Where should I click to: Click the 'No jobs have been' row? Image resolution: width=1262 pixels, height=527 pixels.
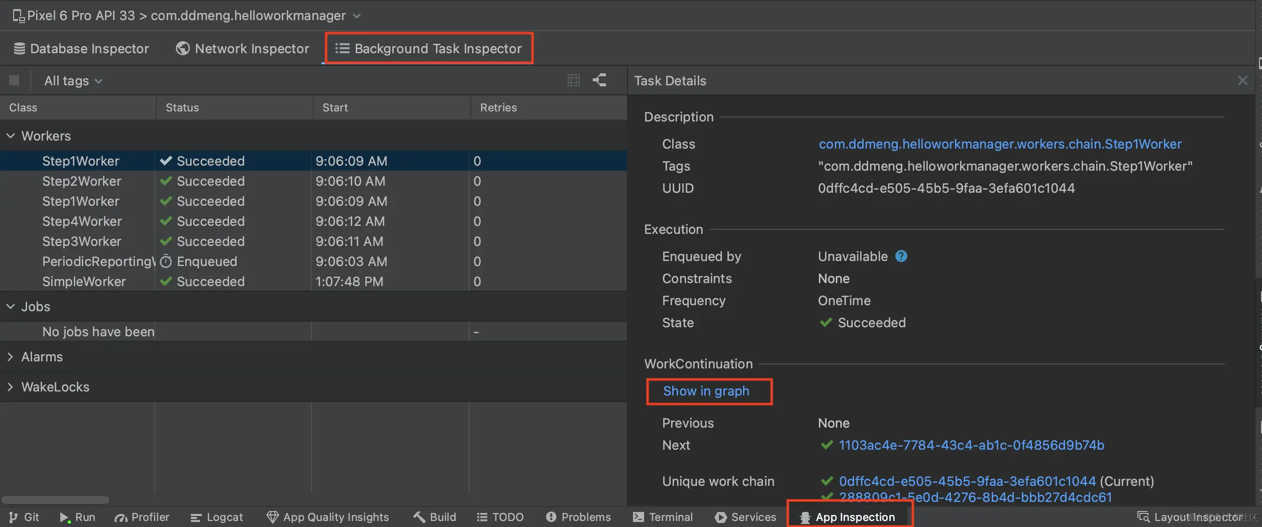click(313, 331)
